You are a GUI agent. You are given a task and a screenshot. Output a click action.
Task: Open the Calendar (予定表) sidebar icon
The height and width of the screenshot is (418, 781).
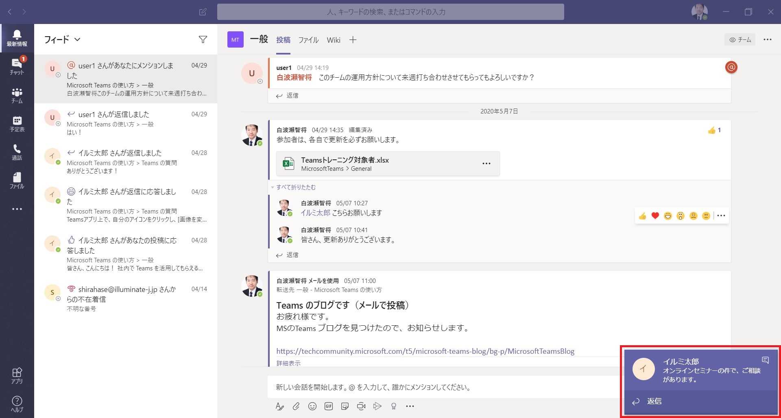[x=17, y=124]
